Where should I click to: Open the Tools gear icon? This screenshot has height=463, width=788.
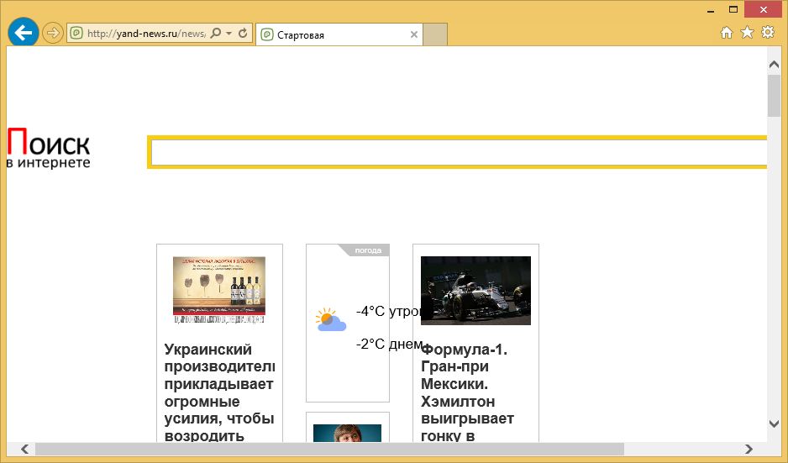coord(767,33)
